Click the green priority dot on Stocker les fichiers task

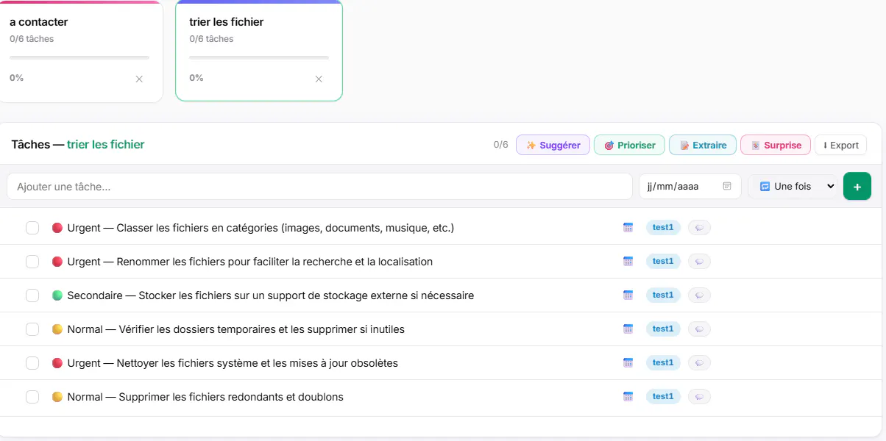(x=57, y=295)
